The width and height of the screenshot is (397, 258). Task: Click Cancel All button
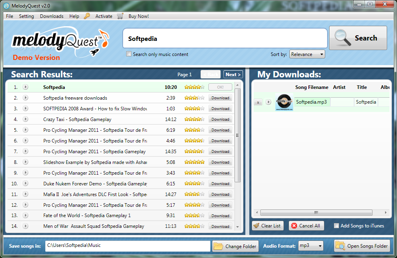[x=306, y=225]
